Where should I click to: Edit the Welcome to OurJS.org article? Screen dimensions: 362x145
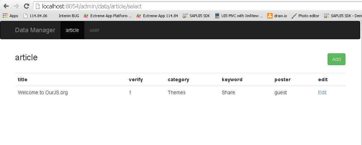(322, 92)
